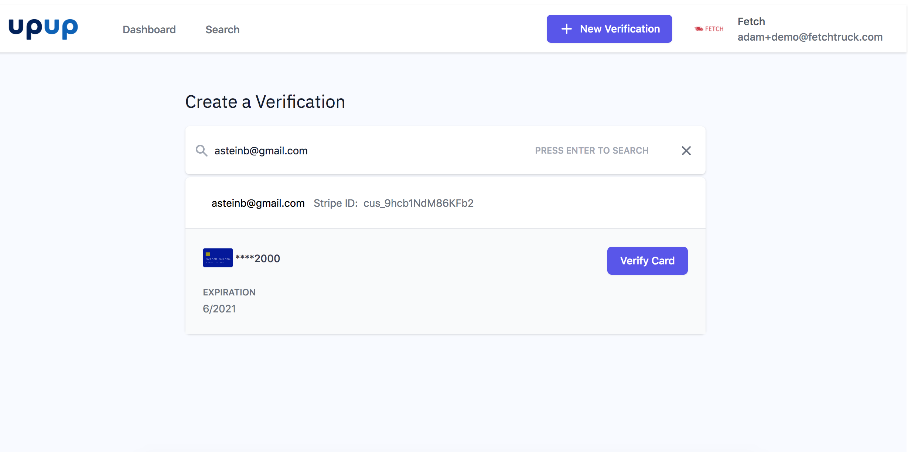Image resolution: width=908 pixels, height=452 pixels.
Task: Click the adam+demo@fetchtruck.com account email
Action: point(810,37)
